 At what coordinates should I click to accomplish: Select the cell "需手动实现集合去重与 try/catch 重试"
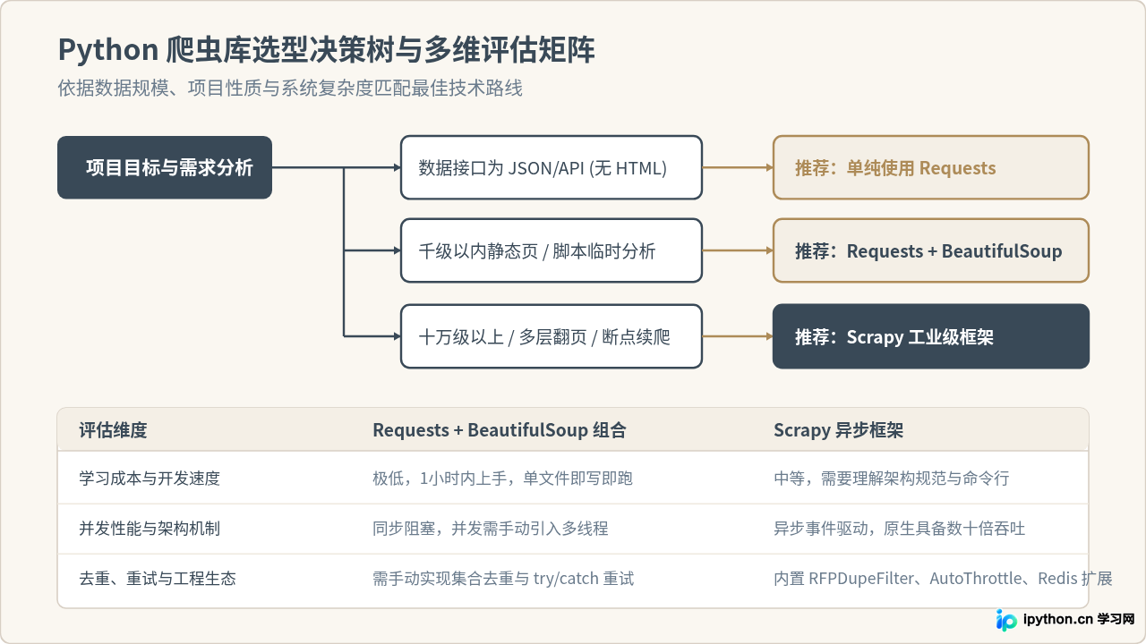click(x=503, y=579)
